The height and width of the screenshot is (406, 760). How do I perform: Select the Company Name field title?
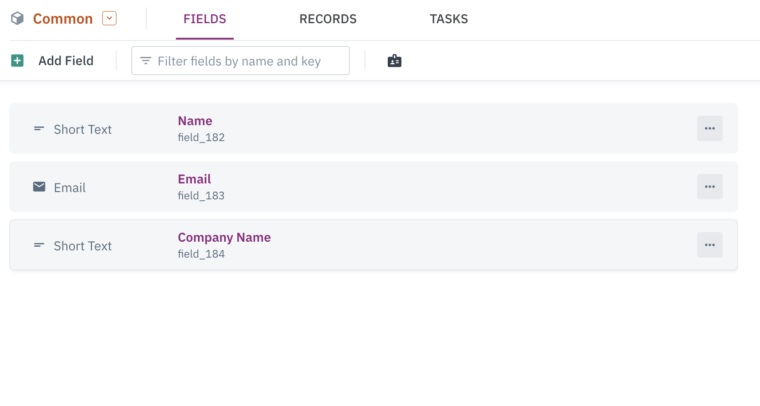point(224,238)
